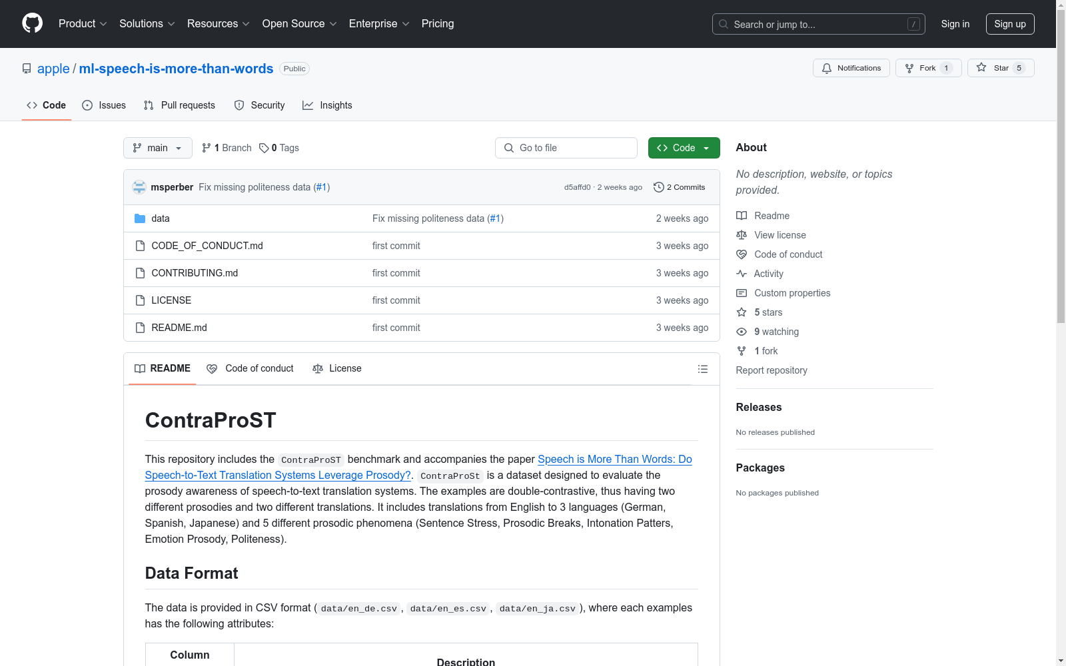Switch to the Pull requests tab
1066x666 pixels.
click(179, 105)
